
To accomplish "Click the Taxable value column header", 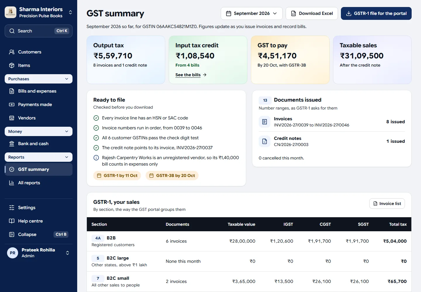I will 241,224.
